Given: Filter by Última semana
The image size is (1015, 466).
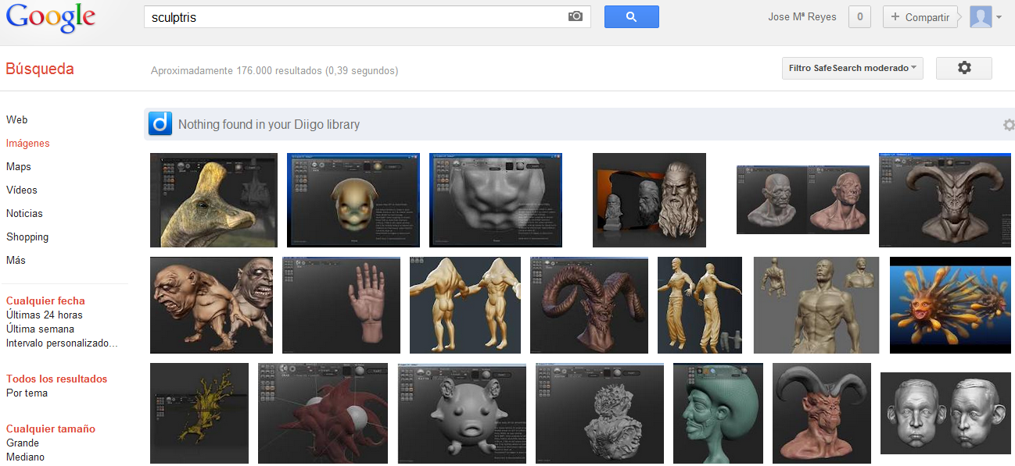Looking at the screenshot, I should 41,329.
